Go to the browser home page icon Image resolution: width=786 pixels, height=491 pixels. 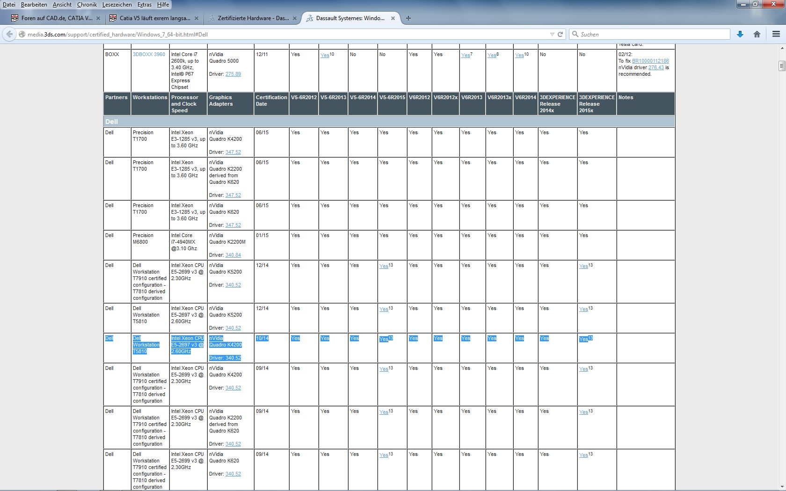[757, 34]
